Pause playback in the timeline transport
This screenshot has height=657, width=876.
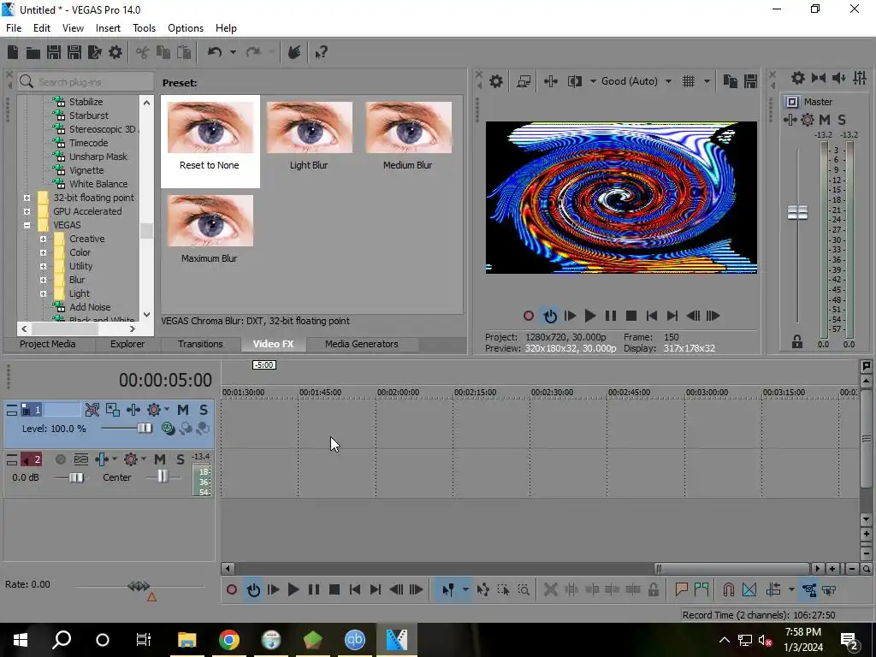pos(314,589)
